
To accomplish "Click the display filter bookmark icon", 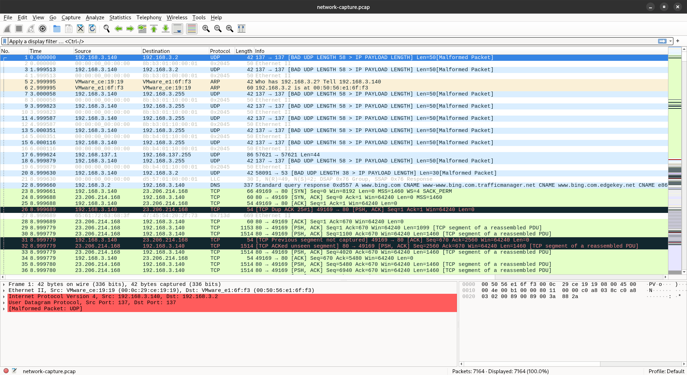I will click(5, 41).
